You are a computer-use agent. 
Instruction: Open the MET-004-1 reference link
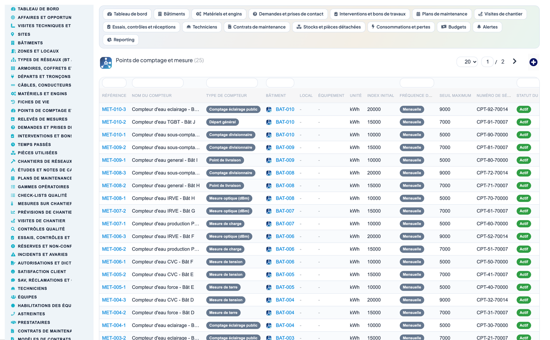coord(114,325)
